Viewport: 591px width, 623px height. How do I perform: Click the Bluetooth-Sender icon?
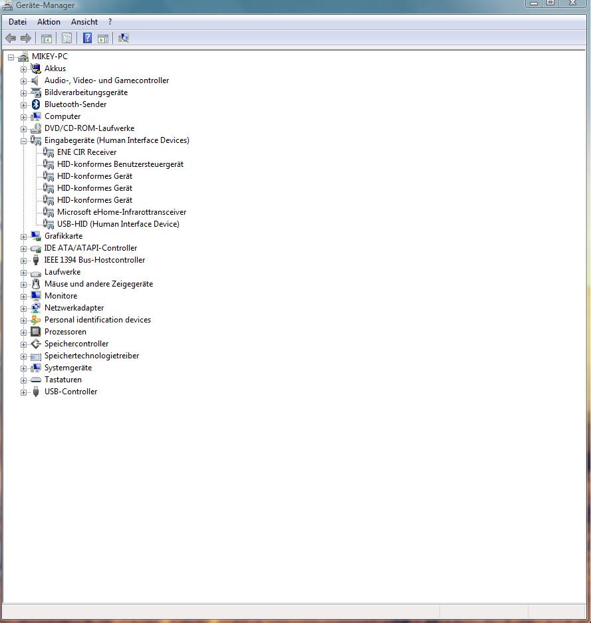tap(36, 104)
